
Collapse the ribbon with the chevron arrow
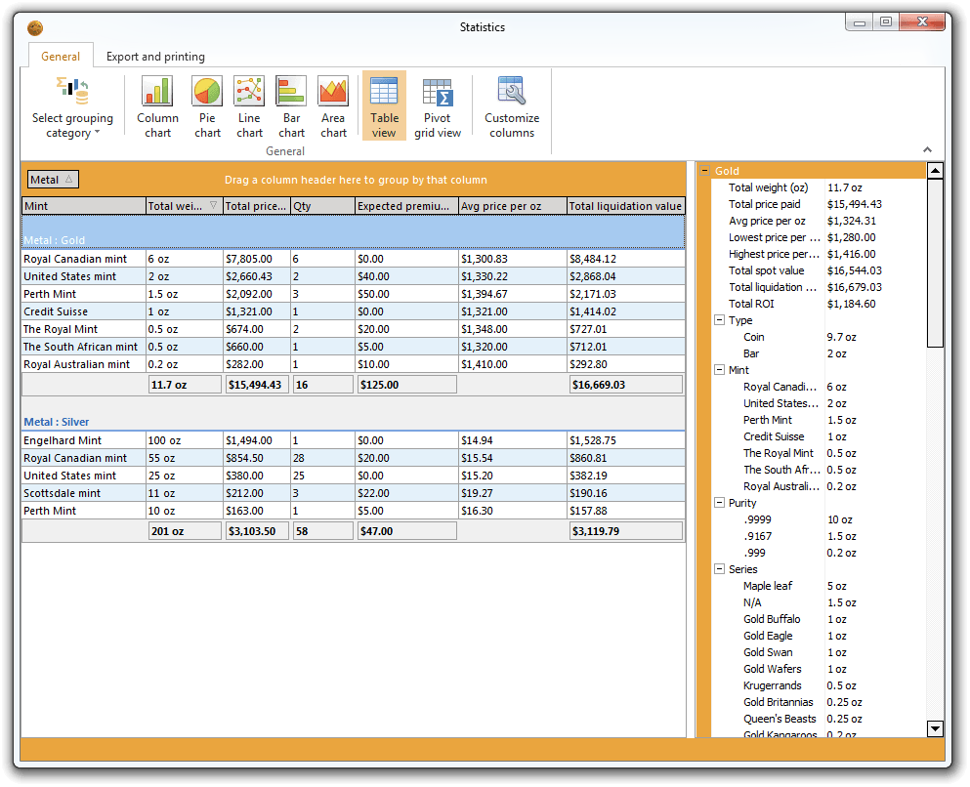click(926, 151)
